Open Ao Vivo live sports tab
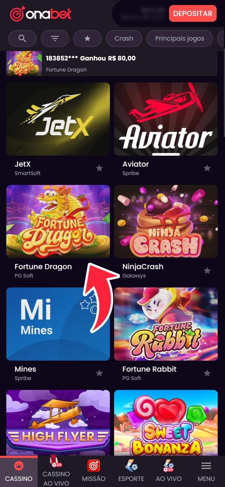 click(x=169, y=471)
